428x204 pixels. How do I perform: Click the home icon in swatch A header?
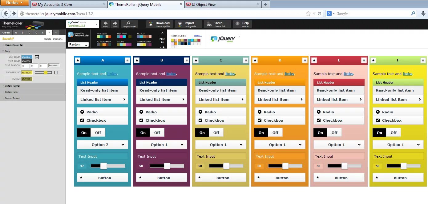(x=78, y=60)
